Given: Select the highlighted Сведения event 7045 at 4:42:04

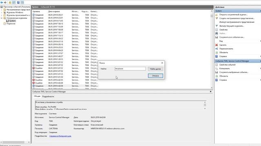Looking at the screenshot, I should tap(65, 86).
